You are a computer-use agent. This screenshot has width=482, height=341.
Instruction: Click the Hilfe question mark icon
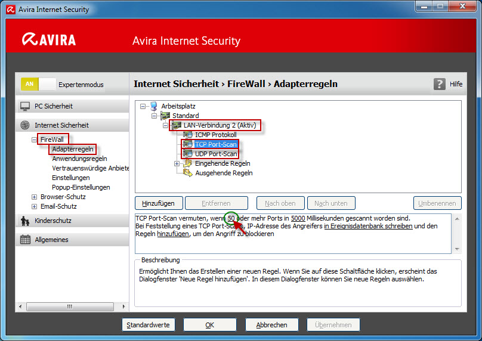[439, 84]
